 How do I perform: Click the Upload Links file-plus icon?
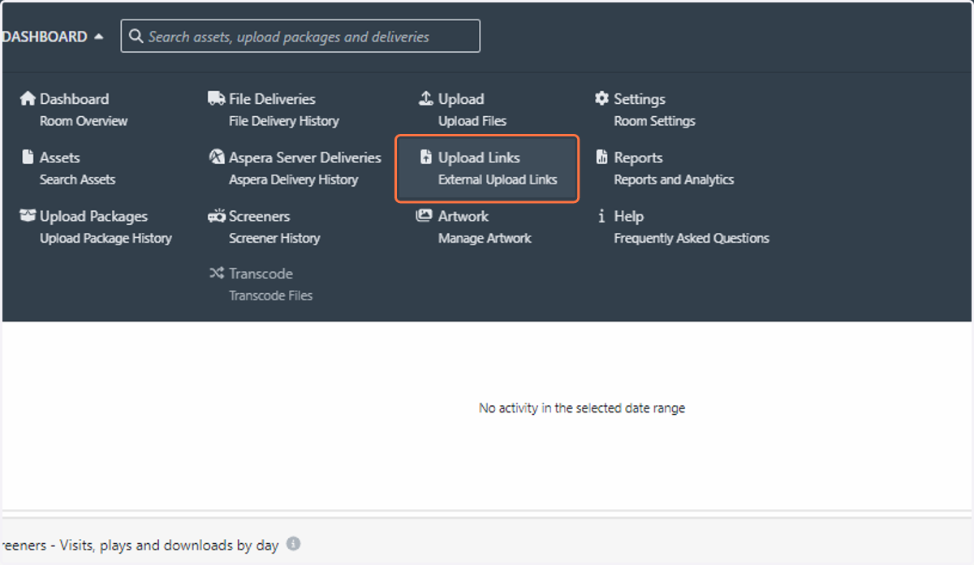425,157
